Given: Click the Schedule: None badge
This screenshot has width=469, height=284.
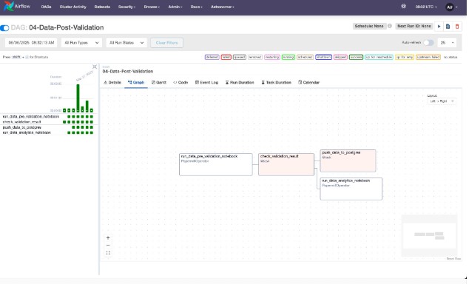Looking at the screenshot, I should coord(369,27).
